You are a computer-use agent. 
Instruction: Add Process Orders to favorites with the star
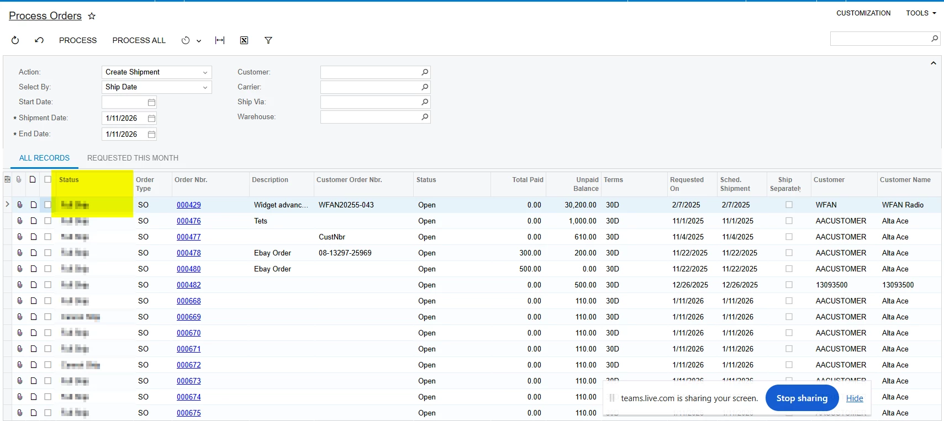click(92, 16)
